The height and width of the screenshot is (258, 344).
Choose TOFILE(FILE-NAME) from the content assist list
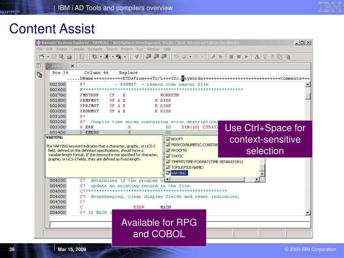pos(185,167)
